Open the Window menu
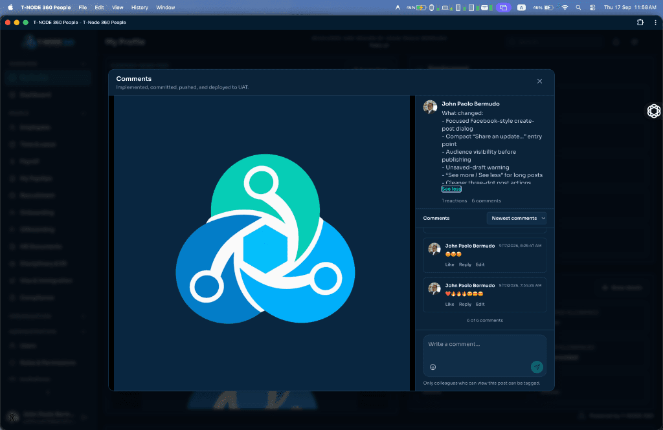Image resolution: width=663 pixels, height=430 pixels. tap(165, 7)
